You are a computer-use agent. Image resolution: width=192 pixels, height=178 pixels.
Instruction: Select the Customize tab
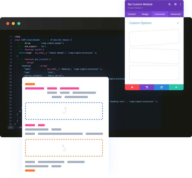(x=160, y=14)
